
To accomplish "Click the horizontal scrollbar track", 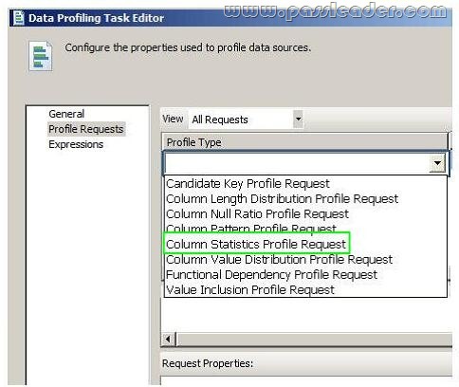I will pos(315,340).
